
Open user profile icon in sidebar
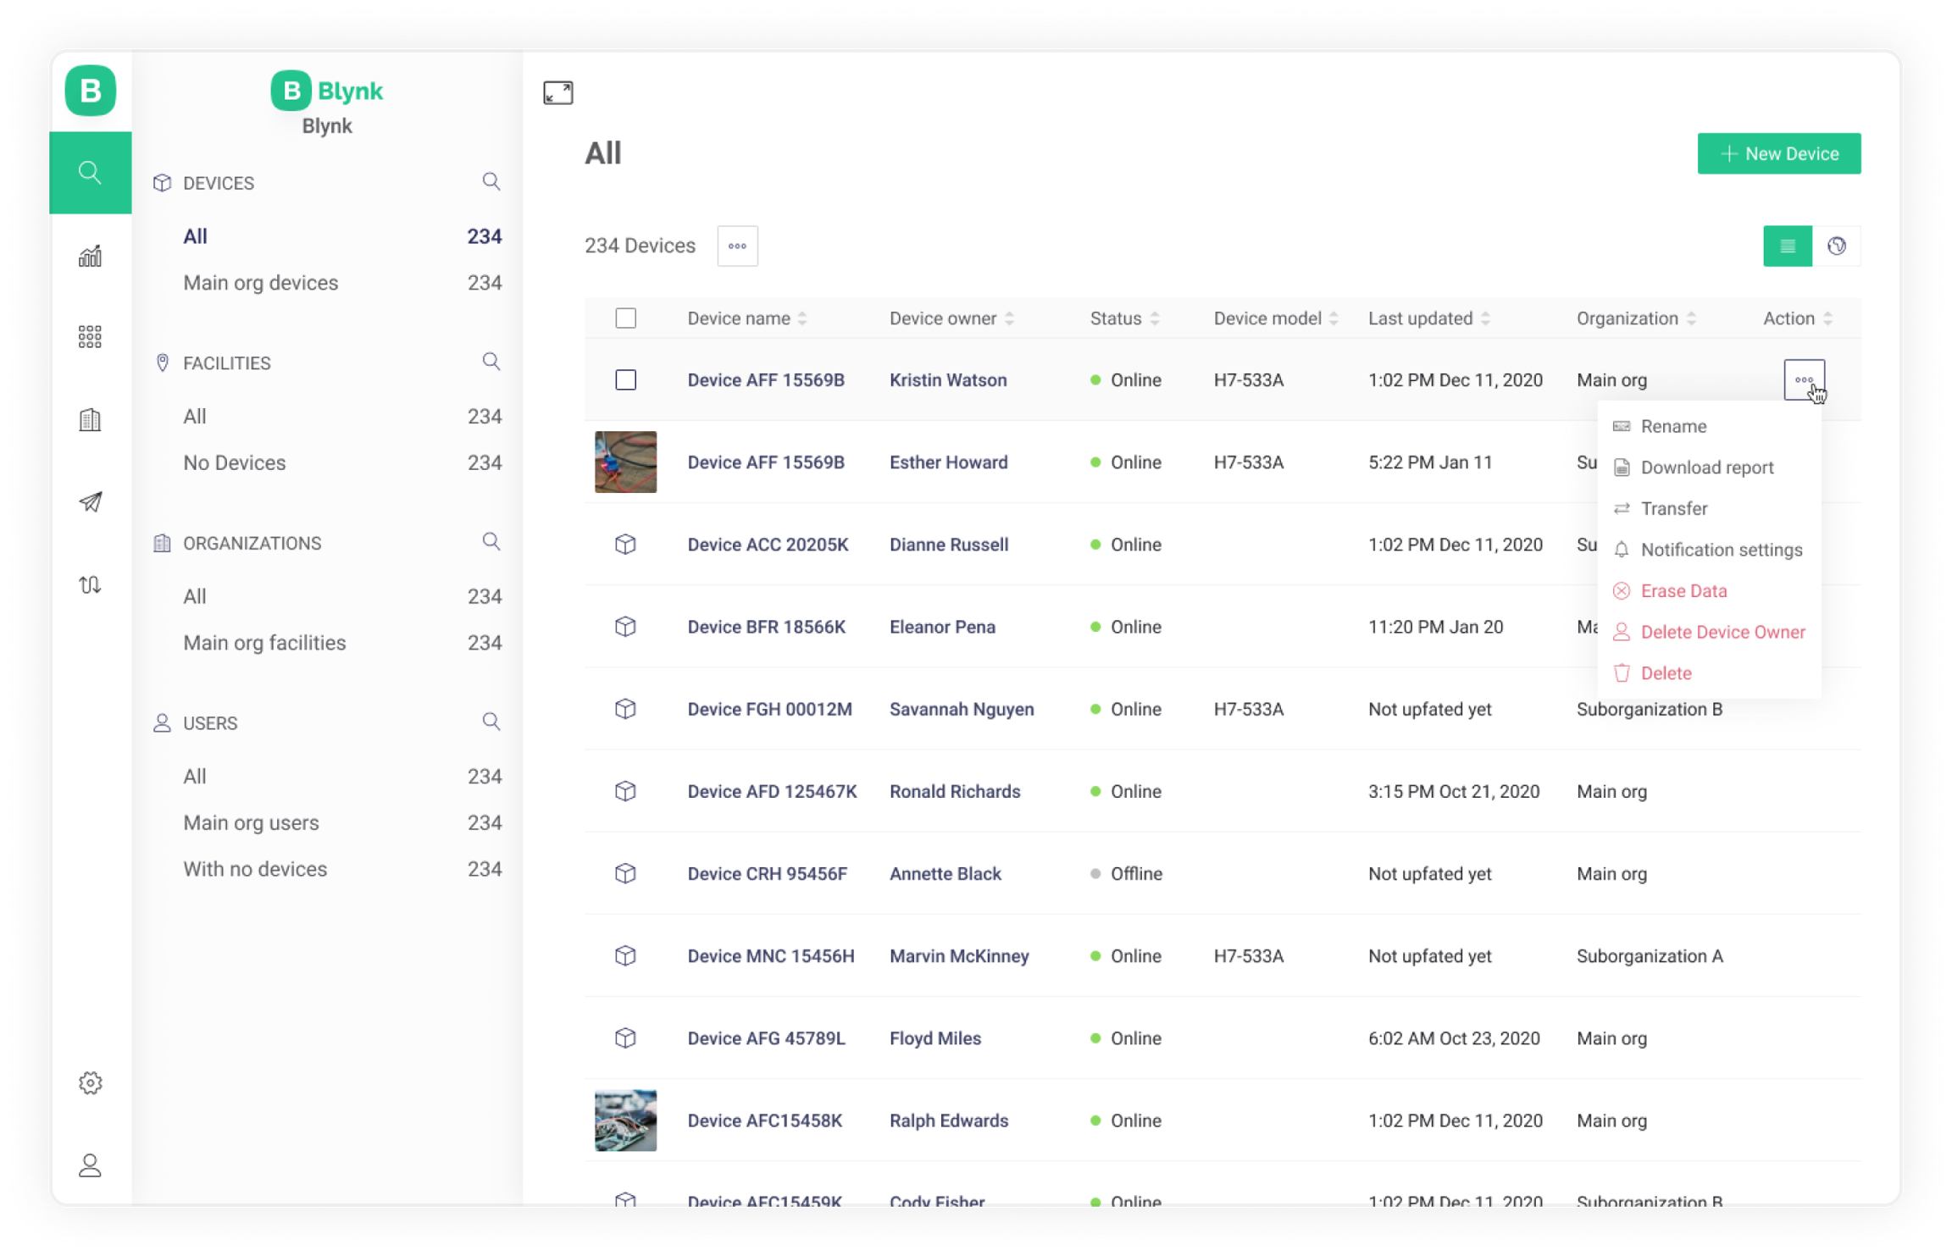(90, 1165)
